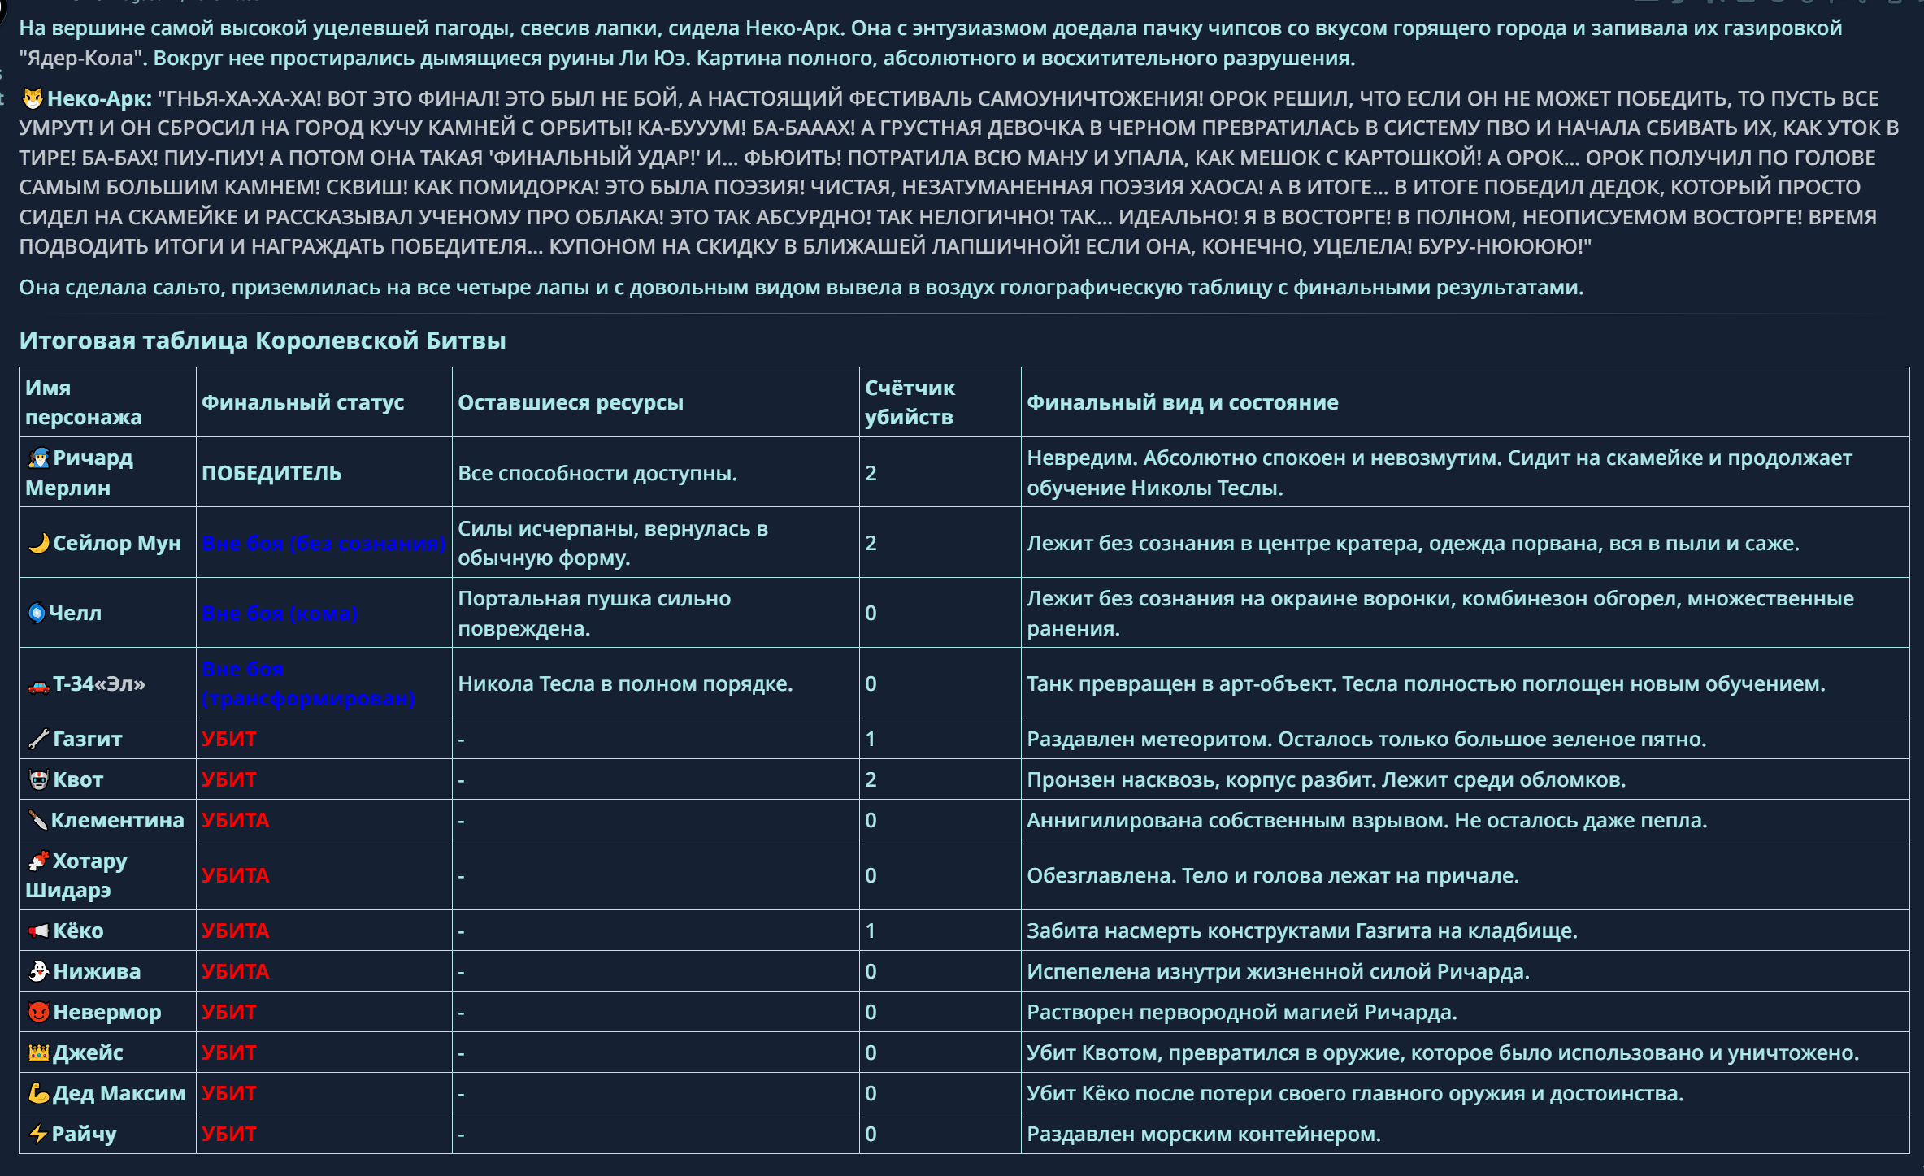The width and height of the screenshot is (1924, 1176).
Task: Click the cat emoji beside Неко-Арк
Action: click(33, 99)
